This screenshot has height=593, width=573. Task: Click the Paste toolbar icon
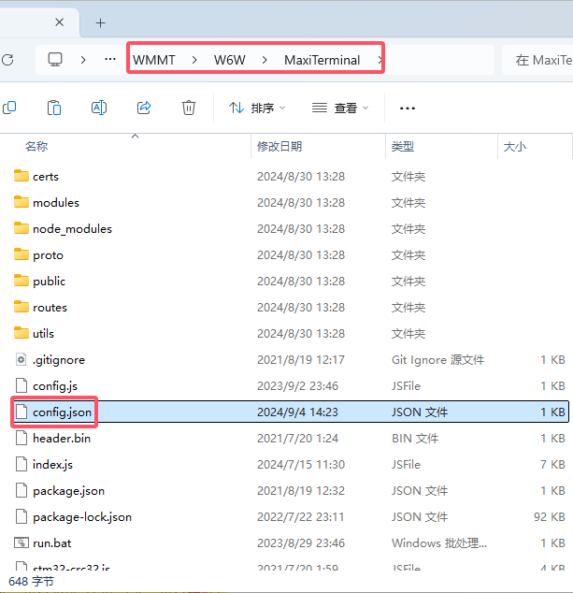tap(54, 108)
